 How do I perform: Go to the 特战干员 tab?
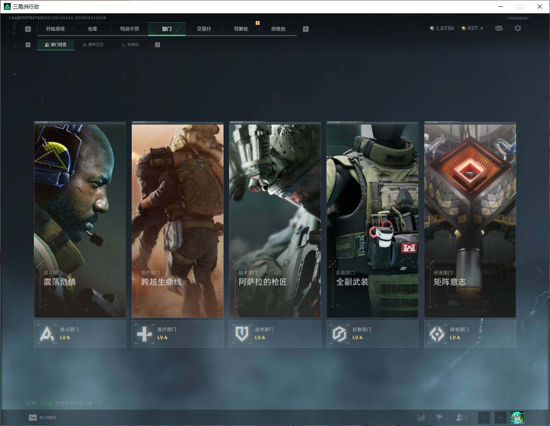[130, 29]
